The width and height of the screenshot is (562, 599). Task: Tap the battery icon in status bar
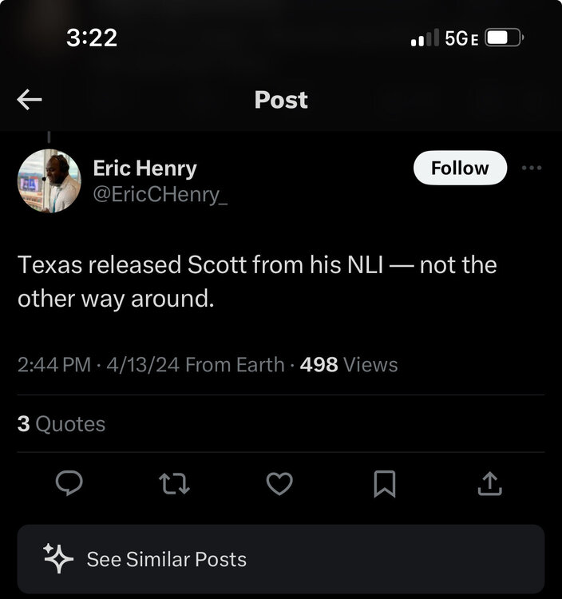[505, 38]
